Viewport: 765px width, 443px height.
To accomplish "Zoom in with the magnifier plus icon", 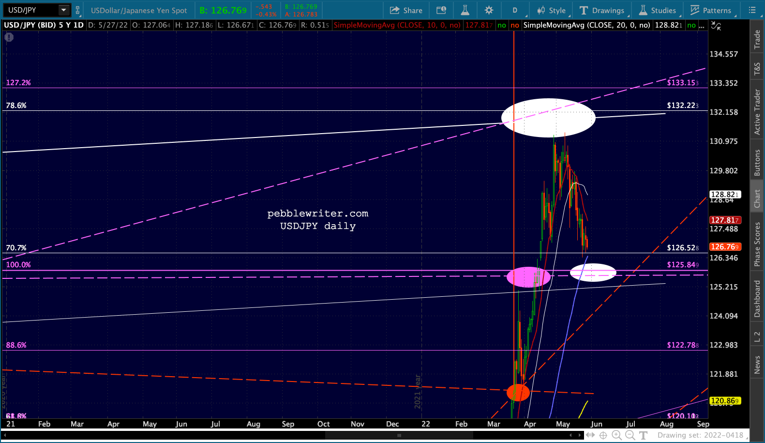I will [616, 435].
